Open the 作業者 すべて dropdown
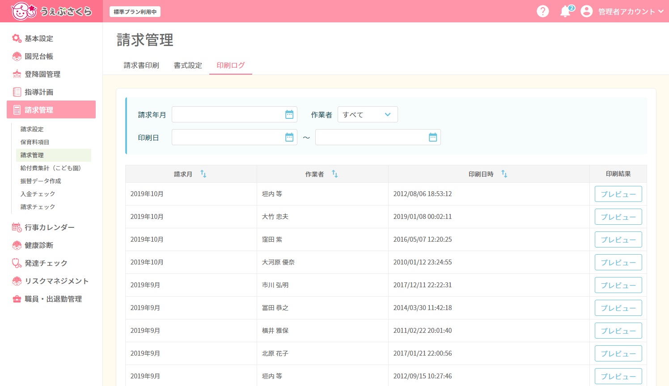The width and height of the screenshot is (669, 386). click(x=368, y=114)
